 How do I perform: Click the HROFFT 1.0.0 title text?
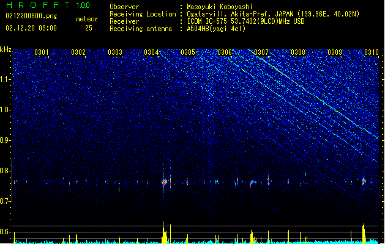pyautogui.click(x=48, y=5)
